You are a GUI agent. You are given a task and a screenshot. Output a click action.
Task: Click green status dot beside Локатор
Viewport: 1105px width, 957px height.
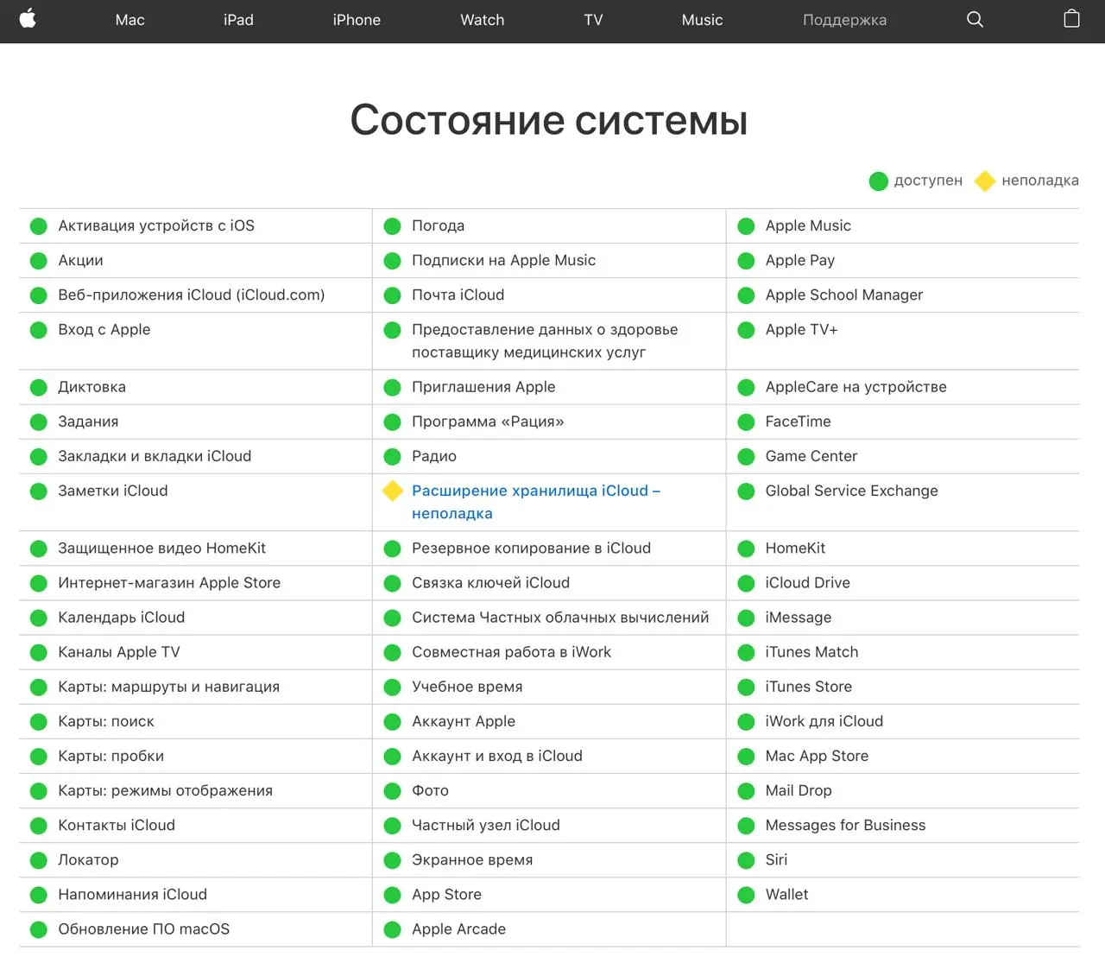pos(38,860)
